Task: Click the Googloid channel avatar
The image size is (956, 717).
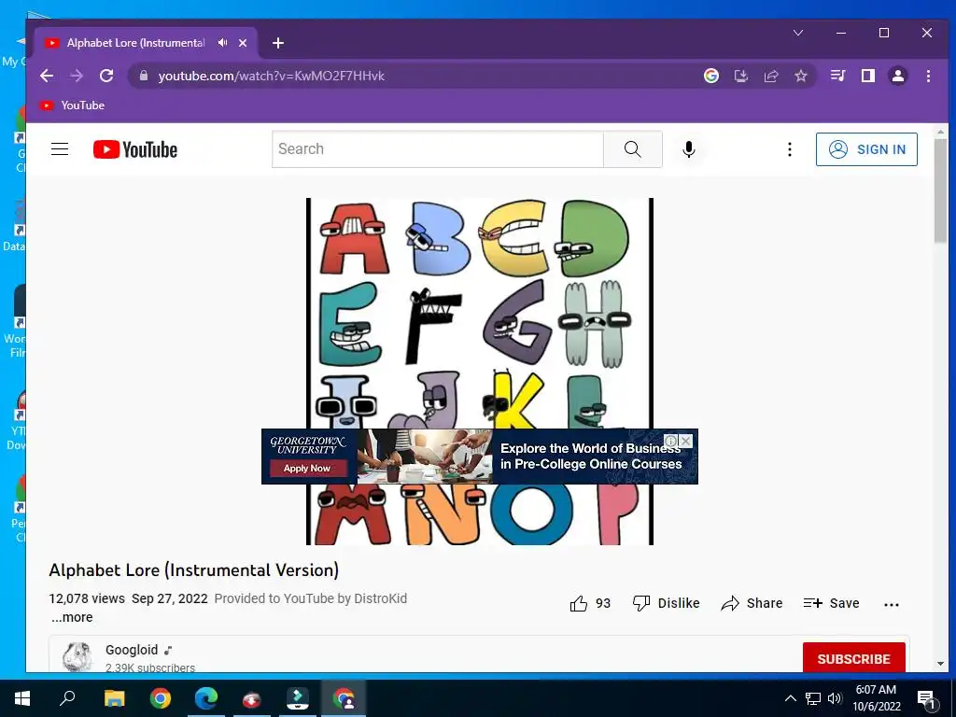Action: pyautogui.click(x=77, y=657)
